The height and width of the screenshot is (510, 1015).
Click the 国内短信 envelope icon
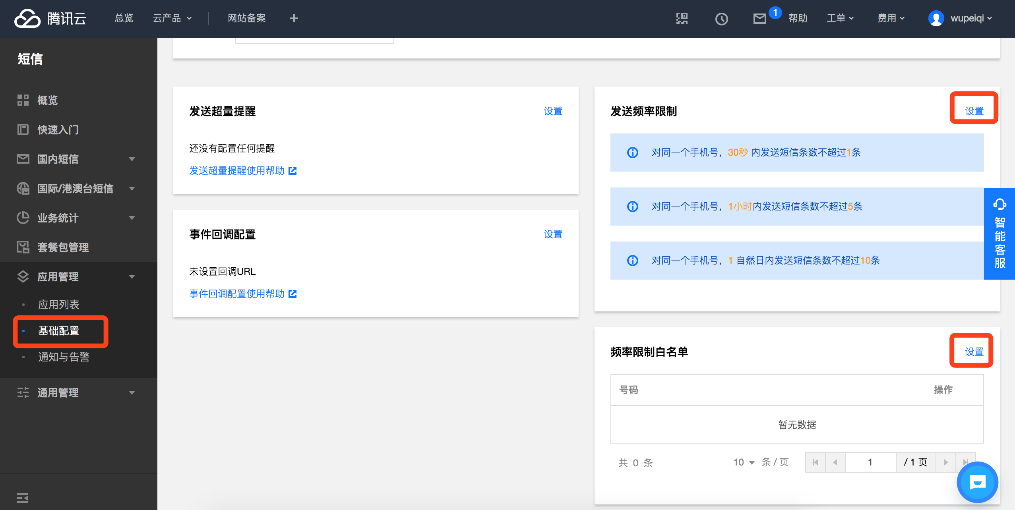[23, 159]
